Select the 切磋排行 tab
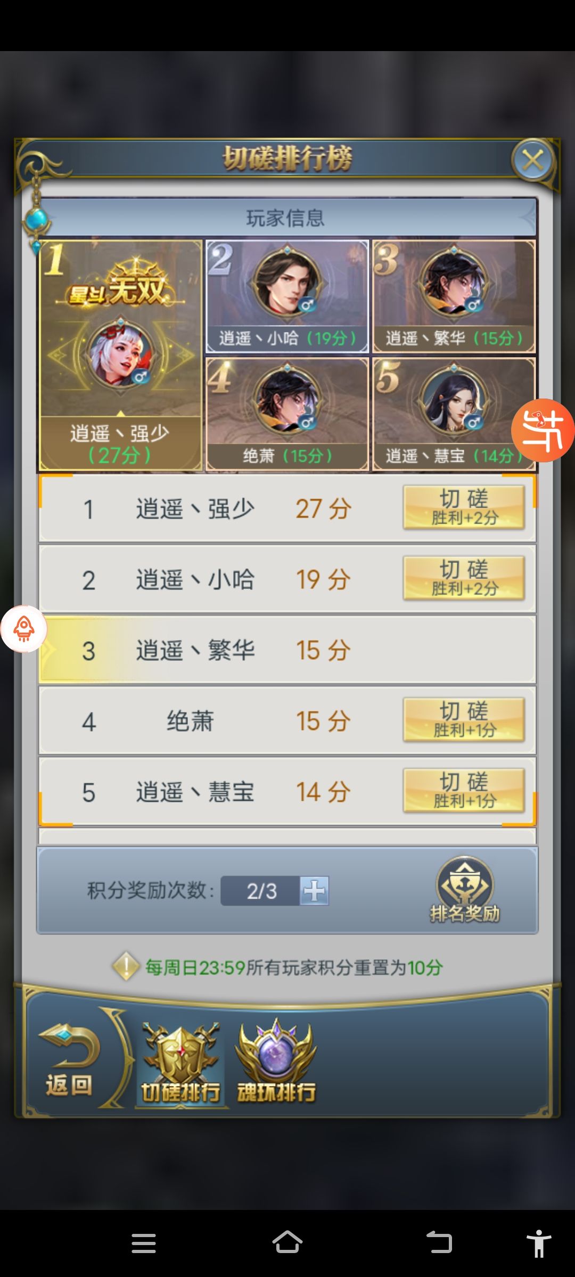This screenshot has width=575, height=1277. [x=180, y=1062]
